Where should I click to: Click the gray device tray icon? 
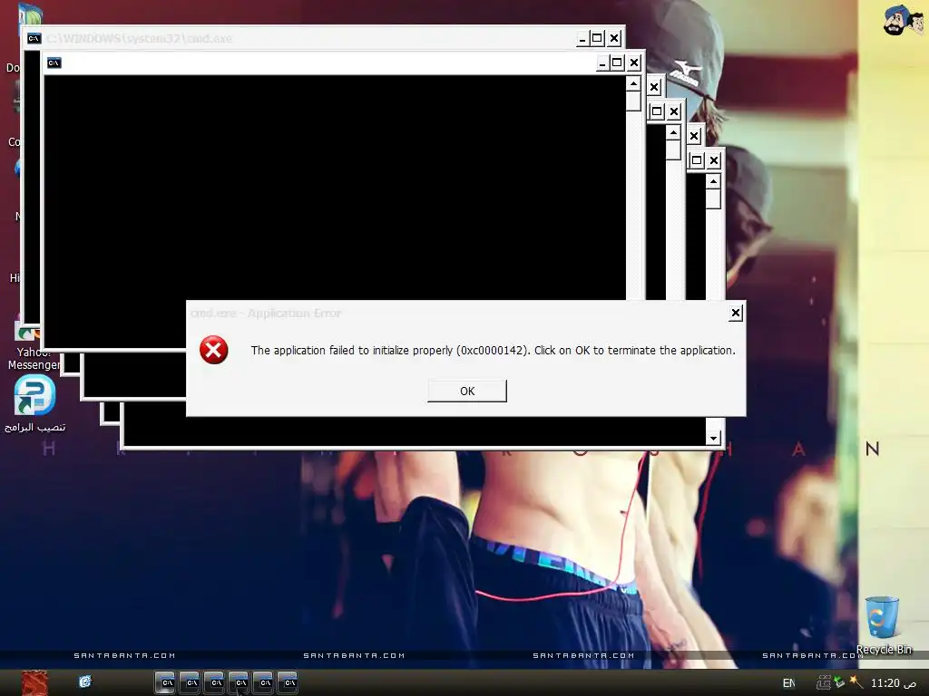pos(824,682)
